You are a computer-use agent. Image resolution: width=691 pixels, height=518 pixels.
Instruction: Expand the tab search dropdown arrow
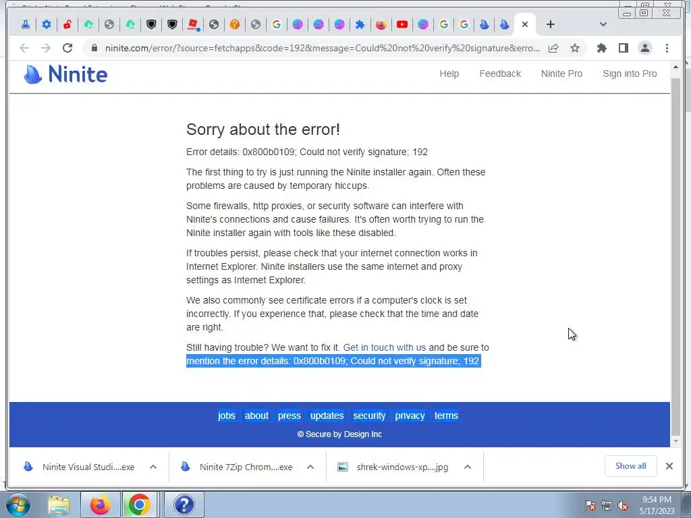tap(603, 25)
